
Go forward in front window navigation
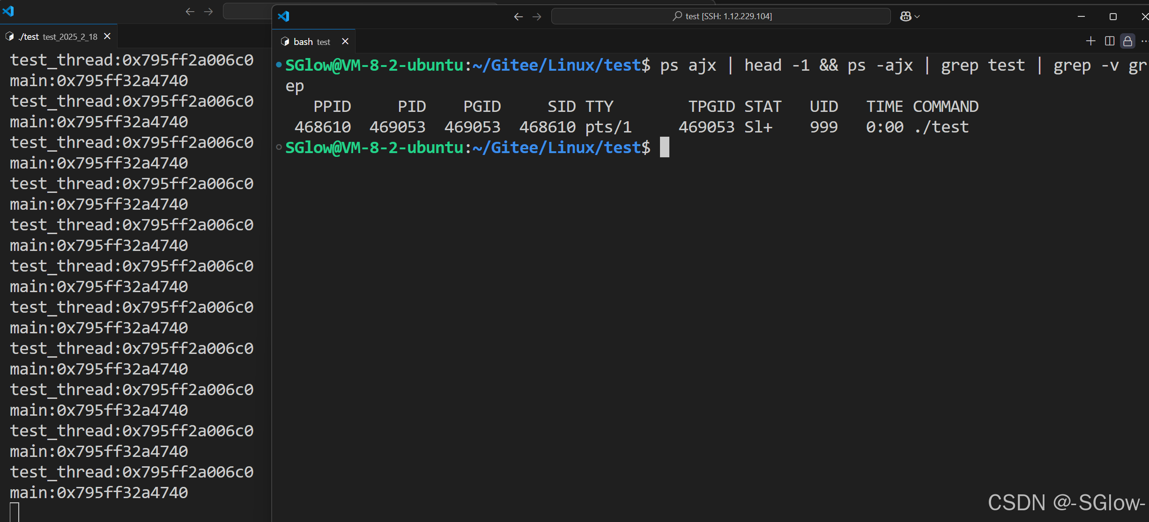(x=537, y=17)
